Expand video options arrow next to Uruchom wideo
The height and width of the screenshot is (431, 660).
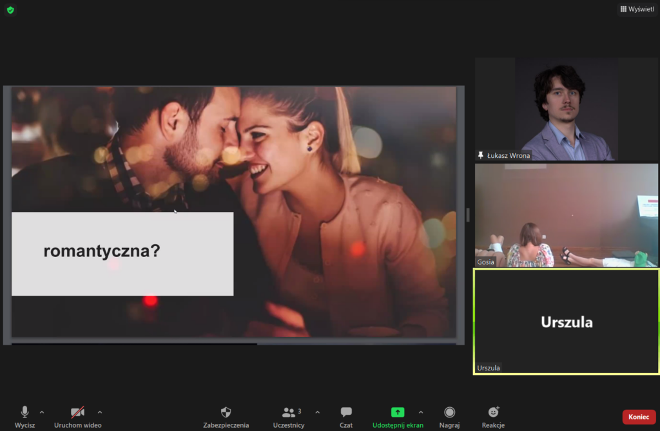tap(99, 412)
